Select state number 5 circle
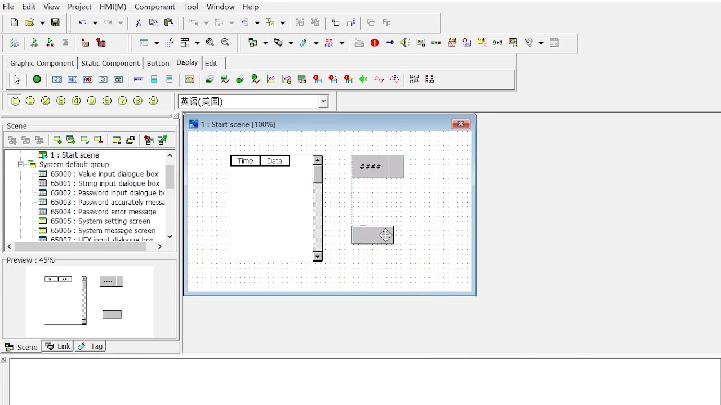The height and width of the screenshot is (405, 721). point(92,101)
